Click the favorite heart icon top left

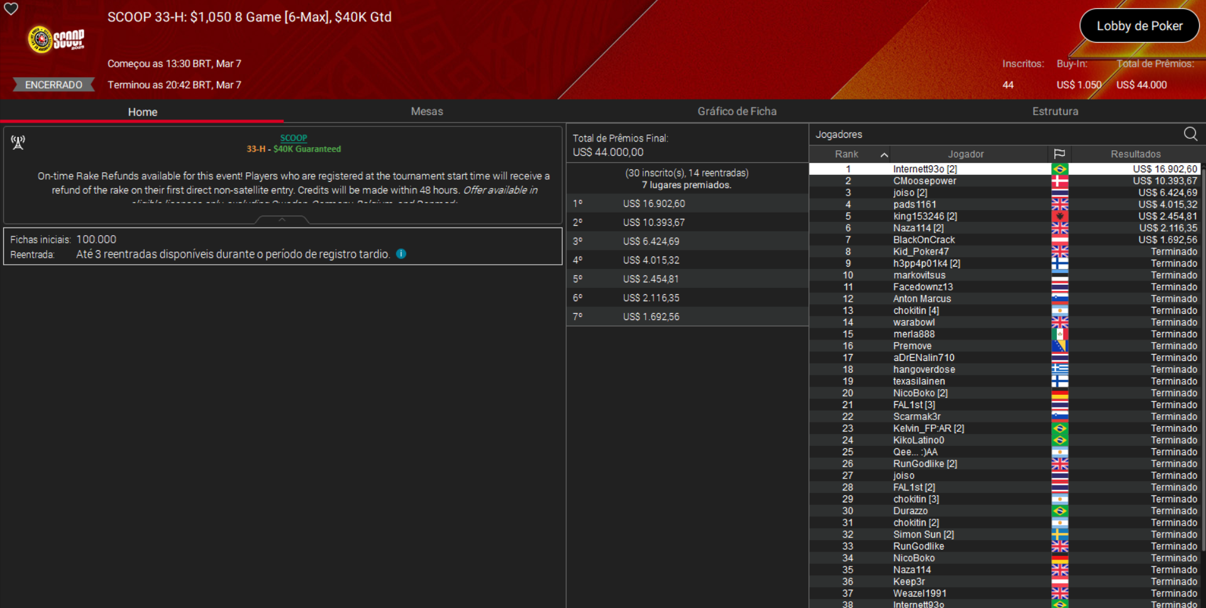(x=11, y=10)
